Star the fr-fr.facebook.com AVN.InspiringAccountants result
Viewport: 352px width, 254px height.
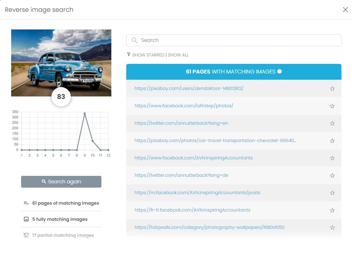click(332, 210)
